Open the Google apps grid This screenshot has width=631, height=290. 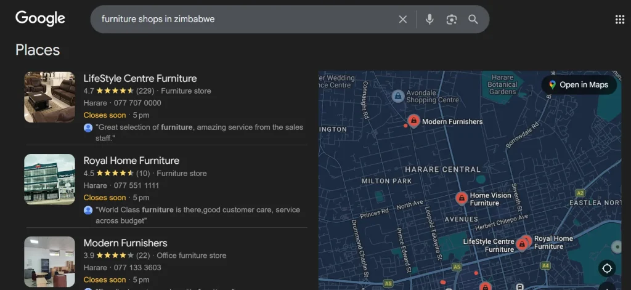620,19
